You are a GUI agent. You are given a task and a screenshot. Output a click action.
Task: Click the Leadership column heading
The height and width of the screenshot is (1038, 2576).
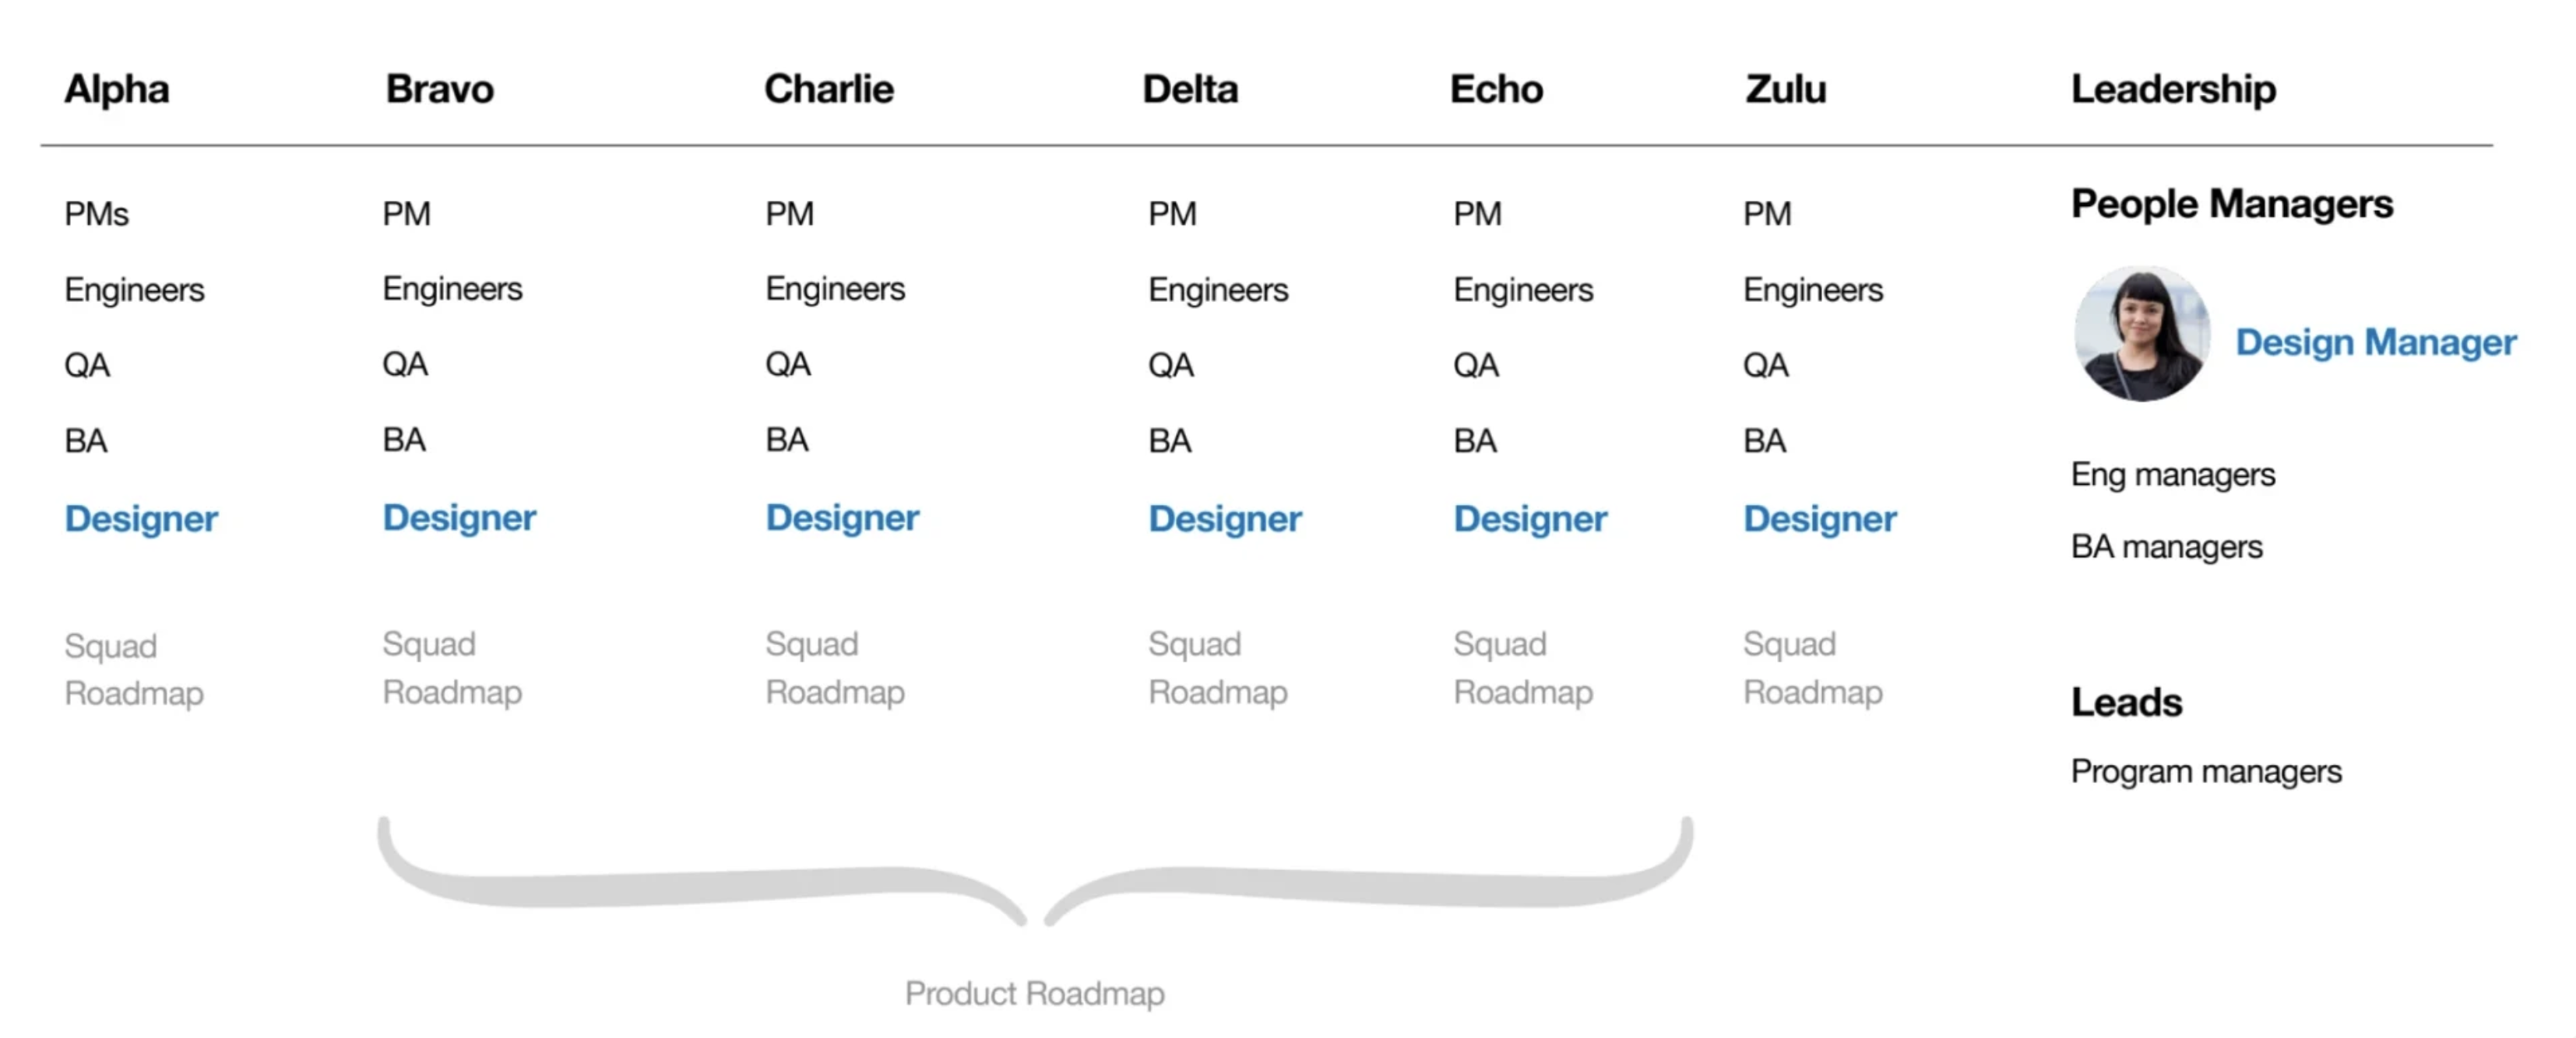tap(2173, 89)
